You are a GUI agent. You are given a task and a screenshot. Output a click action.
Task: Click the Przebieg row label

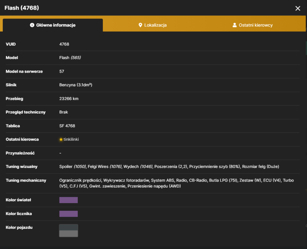click(14, 99)
